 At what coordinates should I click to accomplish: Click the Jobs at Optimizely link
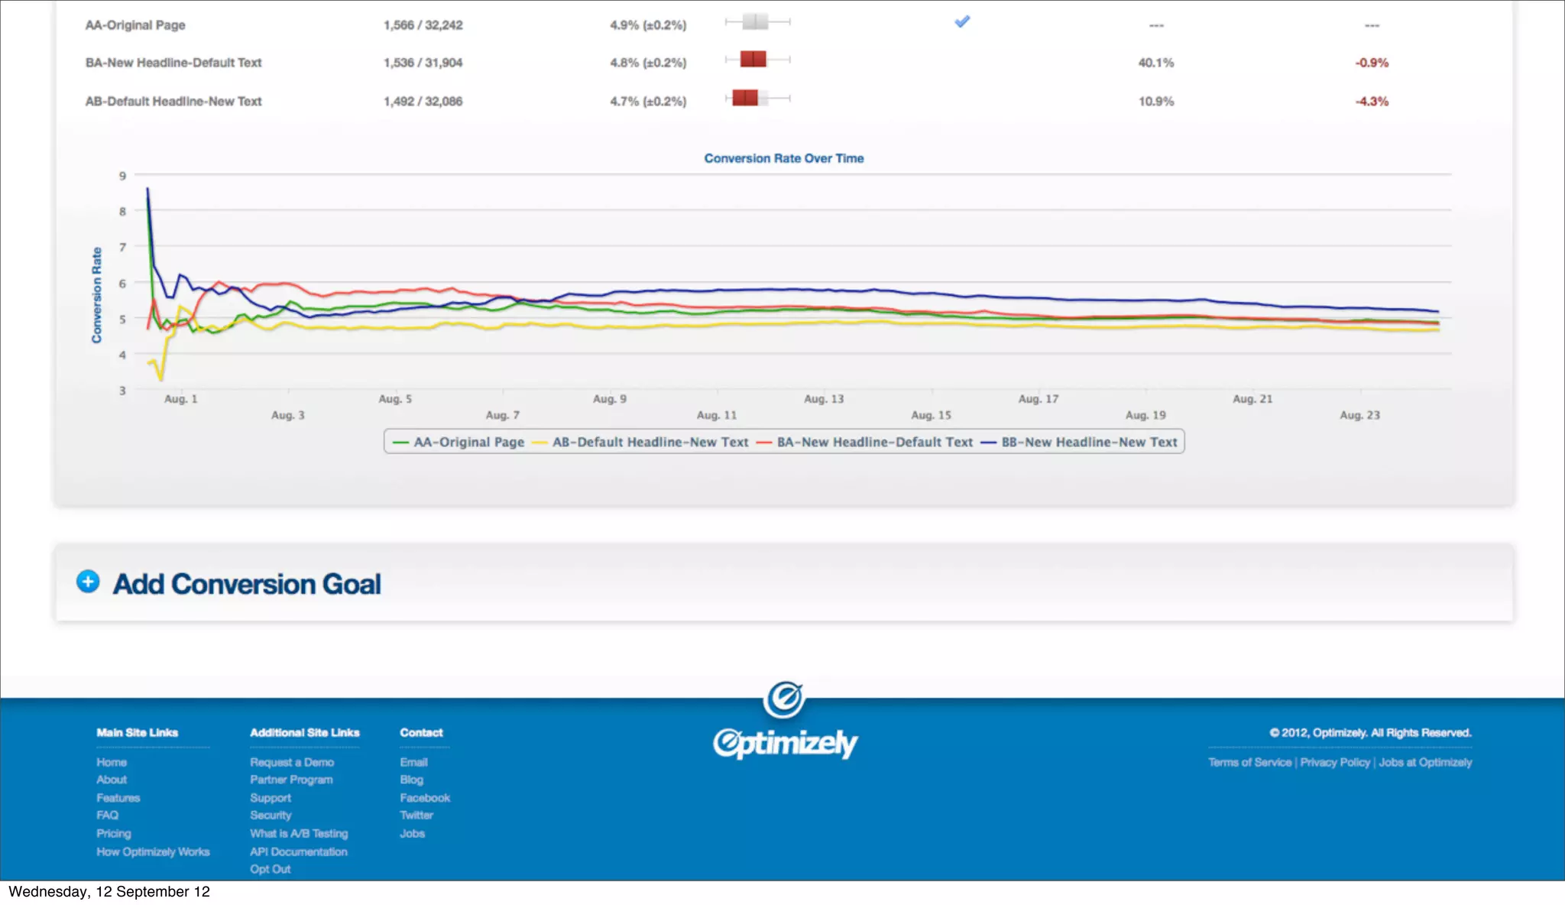[1425, 762]
